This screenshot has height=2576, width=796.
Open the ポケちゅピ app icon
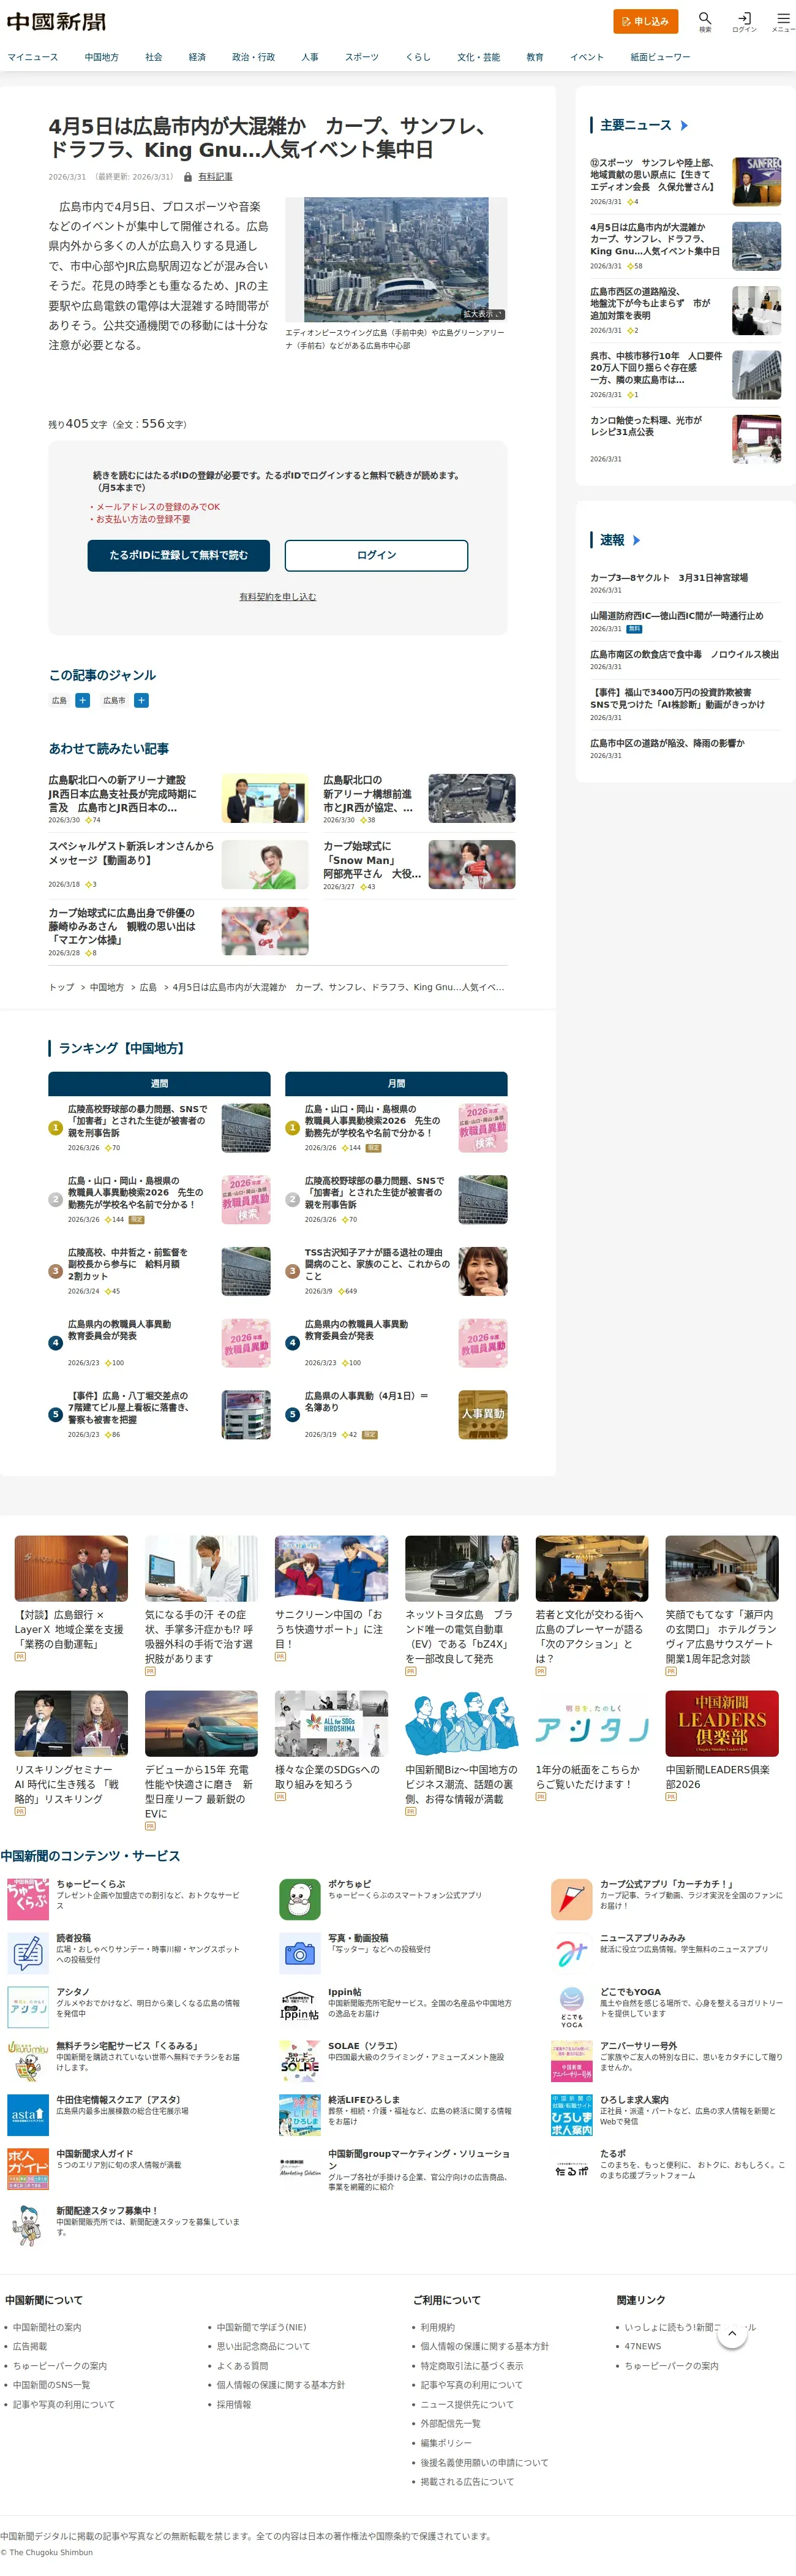(299, 1899)
